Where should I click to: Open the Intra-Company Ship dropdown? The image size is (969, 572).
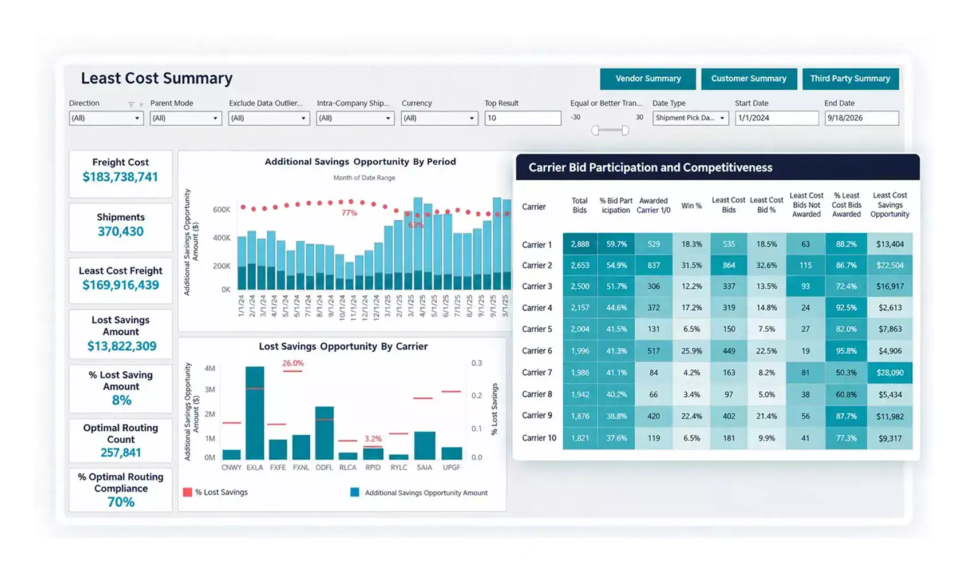[x=355, y=118]
